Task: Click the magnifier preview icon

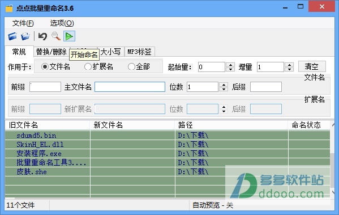Action: click(56, 36)
